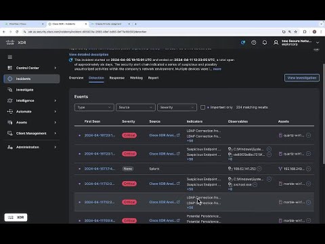Open the View detailed description link

point(89,54)
